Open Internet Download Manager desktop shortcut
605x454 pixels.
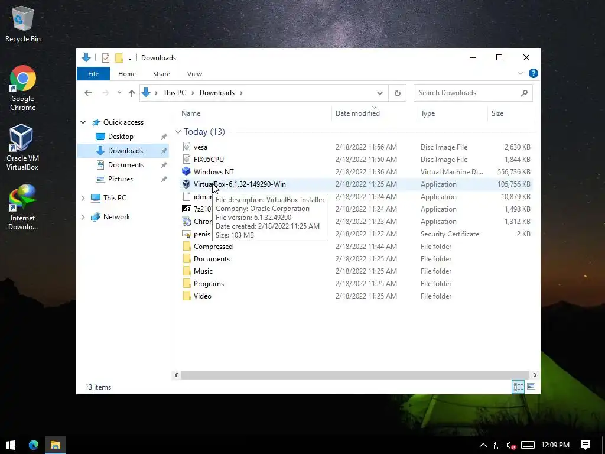point(23,207)
